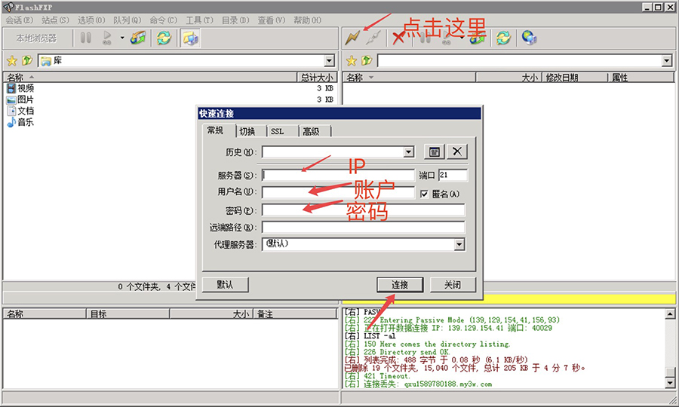Open the 历史(H) history dropdown
Image resolution: width=679 pixels, height=407 pixels.
(x=409, y=151)
